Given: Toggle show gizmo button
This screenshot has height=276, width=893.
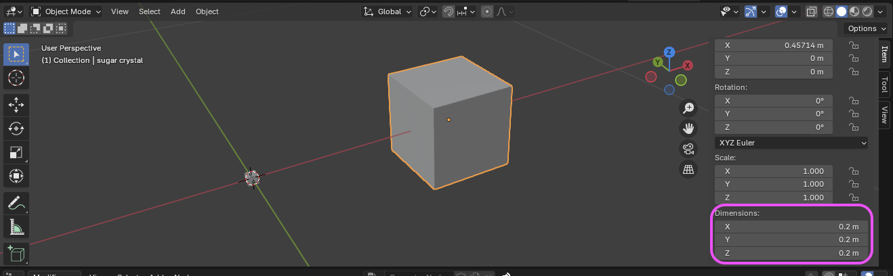Looking at the screenshot, I should (751, 11).
